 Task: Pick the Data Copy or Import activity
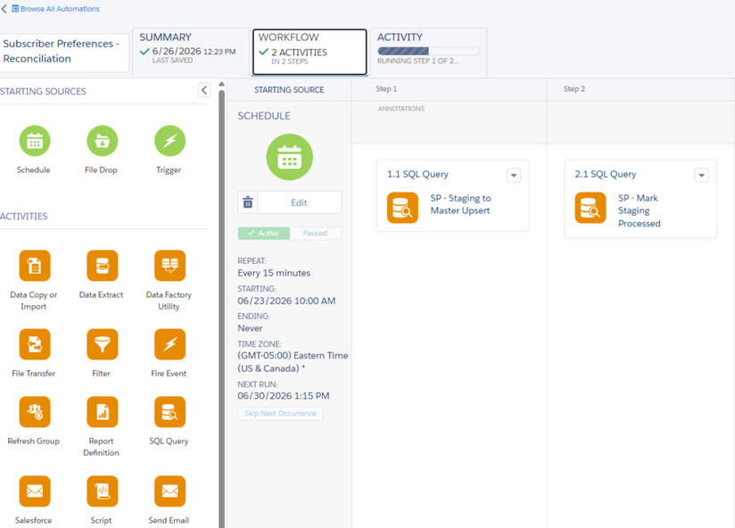point(35,266)
